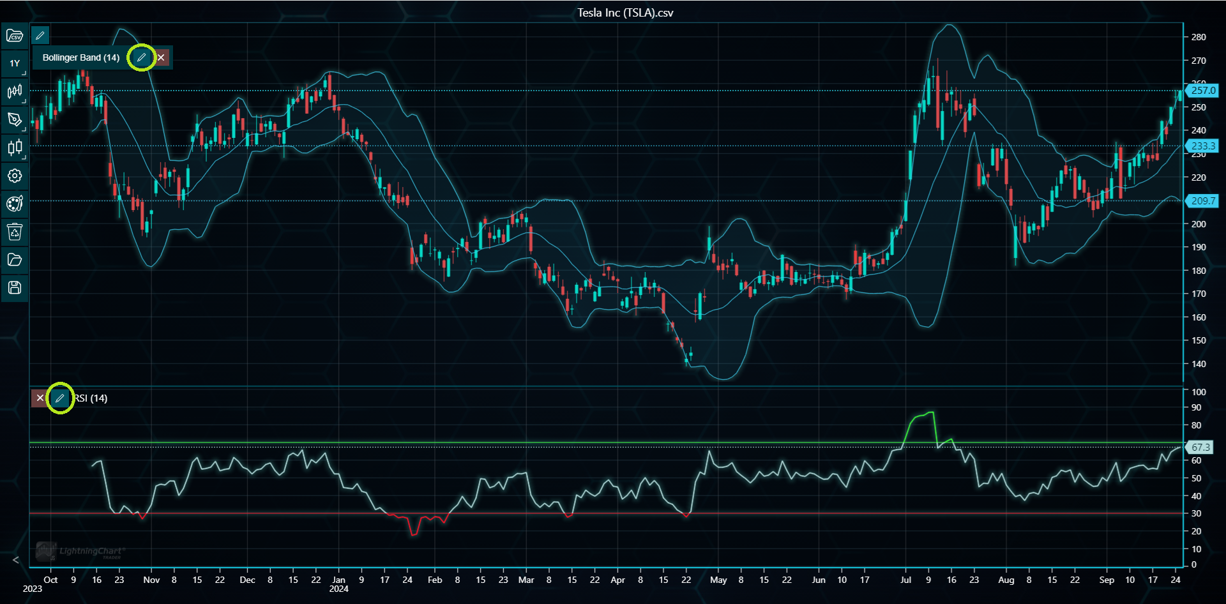Click the May label on time axis
Screen dimensions: 1226x604
pyautogui.click(x=718, y=580)
